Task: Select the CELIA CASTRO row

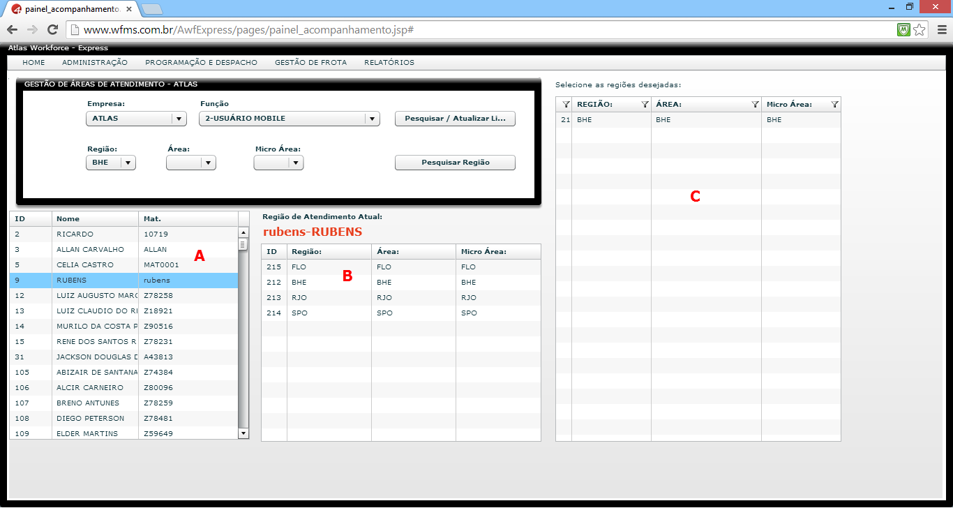Action: (123, 265)
